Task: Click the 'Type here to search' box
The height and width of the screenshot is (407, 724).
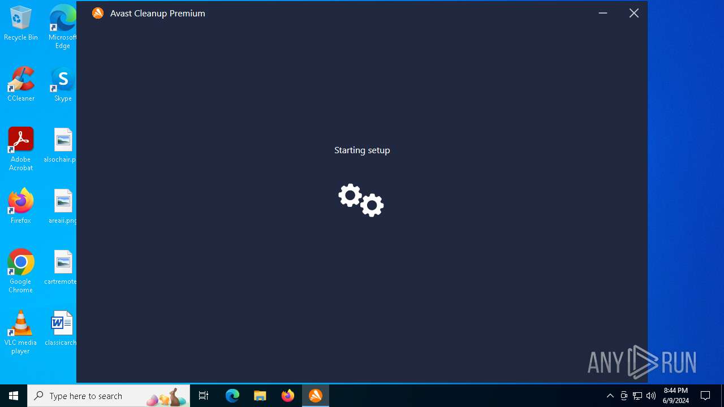Action: point(109,396)
